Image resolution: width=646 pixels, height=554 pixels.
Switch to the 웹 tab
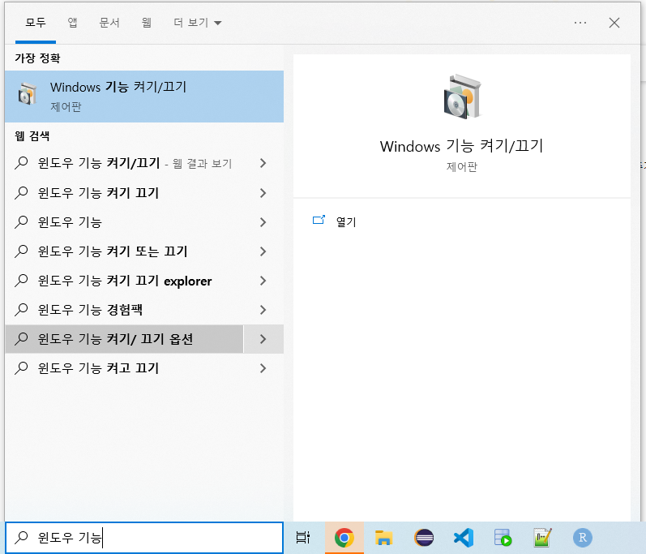coord(146,22)
